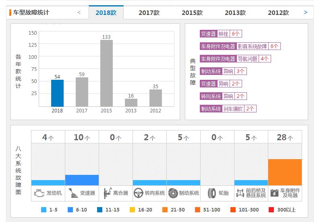Image resolution: width=315 pixels, height=222 pixels.
Task: Click the 2015 x-axis label
Action: click(x=106, y=111)
